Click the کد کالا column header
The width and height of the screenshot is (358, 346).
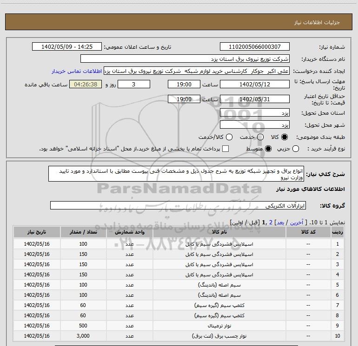(308, 232)
